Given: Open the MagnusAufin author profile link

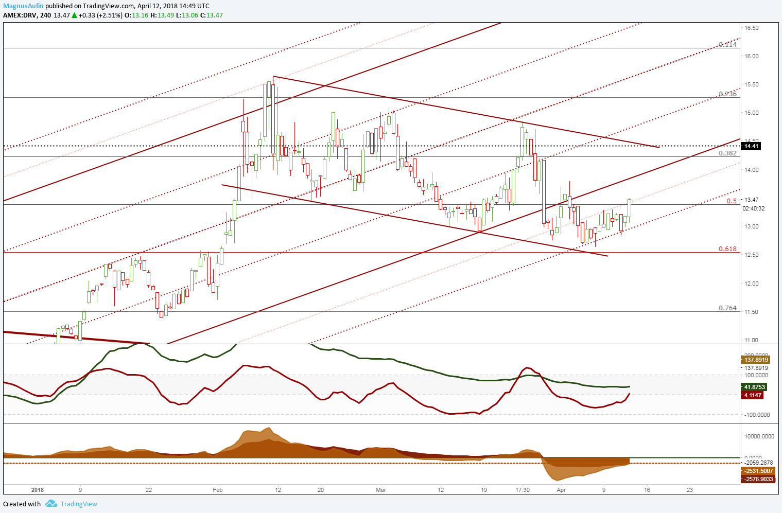Looking at the screenshot, I should [x=24, y=6].
